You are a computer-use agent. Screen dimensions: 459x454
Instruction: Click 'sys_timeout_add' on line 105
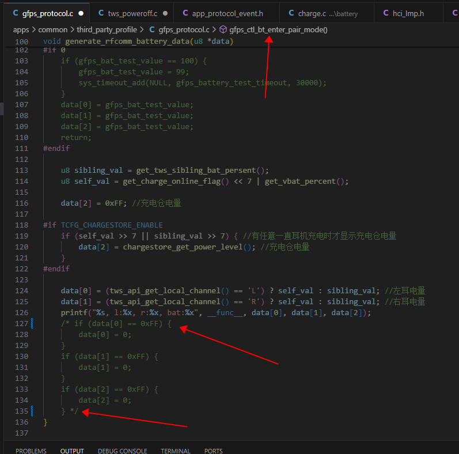[x=112, y=83]
